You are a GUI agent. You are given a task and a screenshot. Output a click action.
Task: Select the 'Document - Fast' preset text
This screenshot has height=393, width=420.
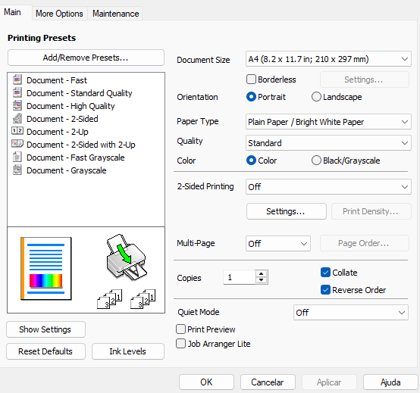coord(57,80)
